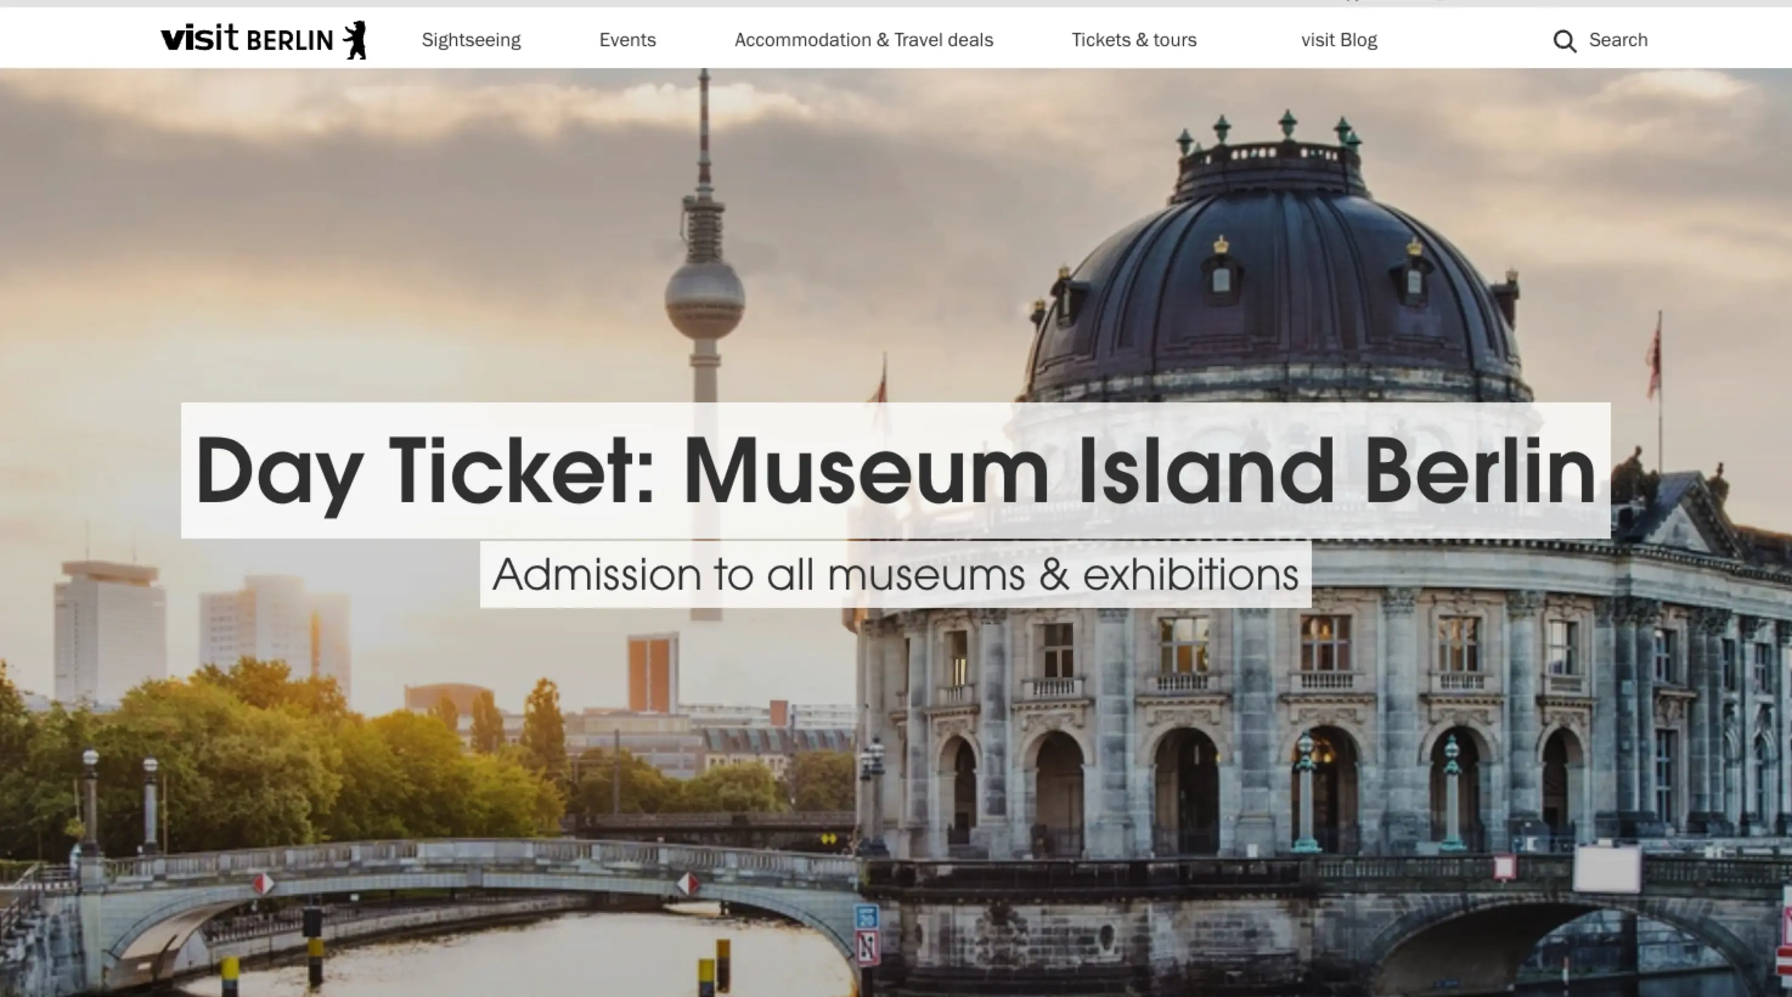Screen dimensions: 1792x997
Task: Click the bear icon in the logo
Action: point(356,40)
